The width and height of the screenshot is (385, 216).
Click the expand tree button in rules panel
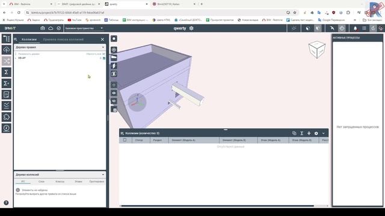27,54
